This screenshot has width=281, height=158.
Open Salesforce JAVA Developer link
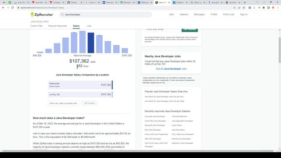click(x=183, y=144)
